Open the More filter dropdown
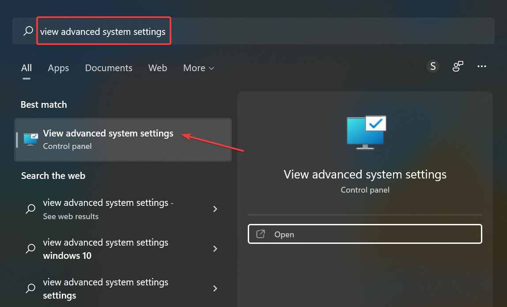 tap(199, 68)
